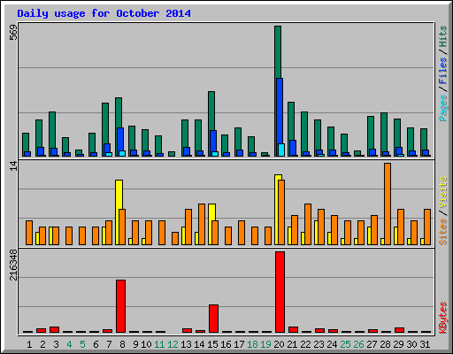This screenshot has height=354, width=453.
Task: Click green weekend day label 25
Action: pyautogui.click(x=345, y=344)
